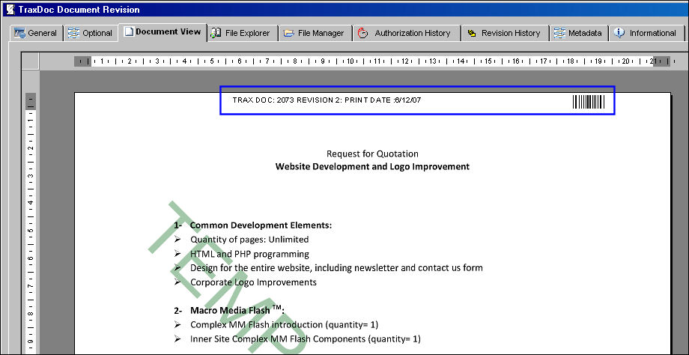
Task: Click the File Explorer tab icon
Action: [216, 33]
